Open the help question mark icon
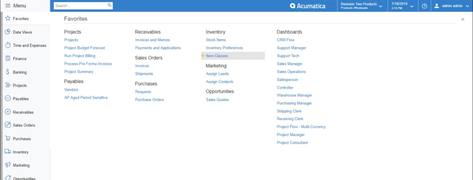The width and height of the screenshot is (473, 180). [424, 6]
